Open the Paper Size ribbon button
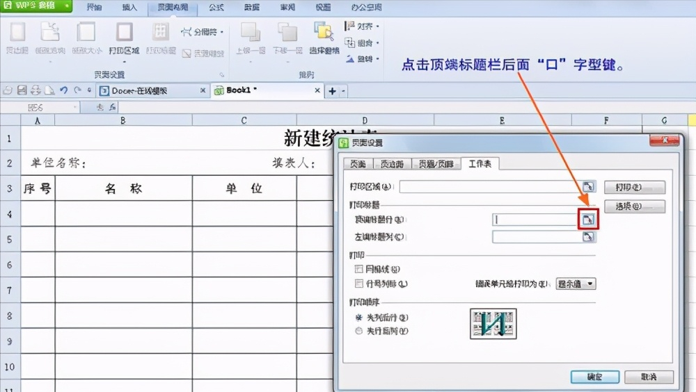This screenshot has height=392, width=696. (86, 38)
